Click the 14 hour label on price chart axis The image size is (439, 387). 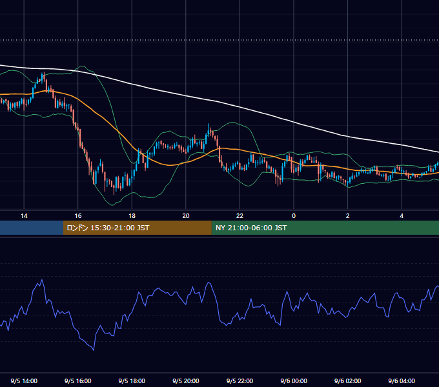pos(24,216)
